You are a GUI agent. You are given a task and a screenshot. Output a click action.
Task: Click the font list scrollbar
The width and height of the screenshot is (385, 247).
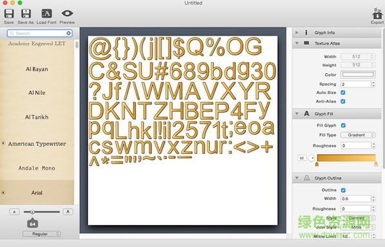click(x=77, y=44)
